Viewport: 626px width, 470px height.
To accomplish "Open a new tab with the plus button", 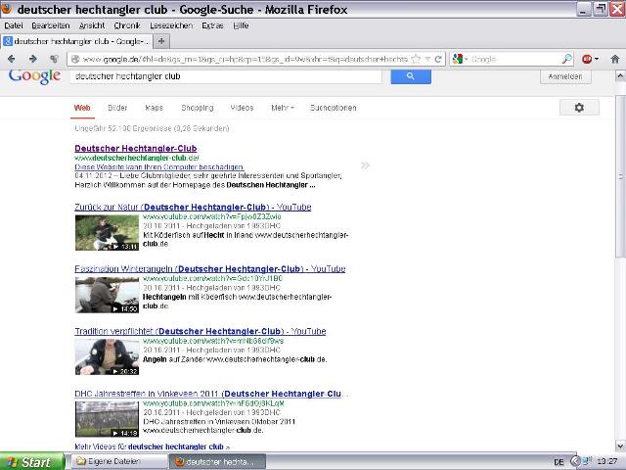I will point(161,41).
